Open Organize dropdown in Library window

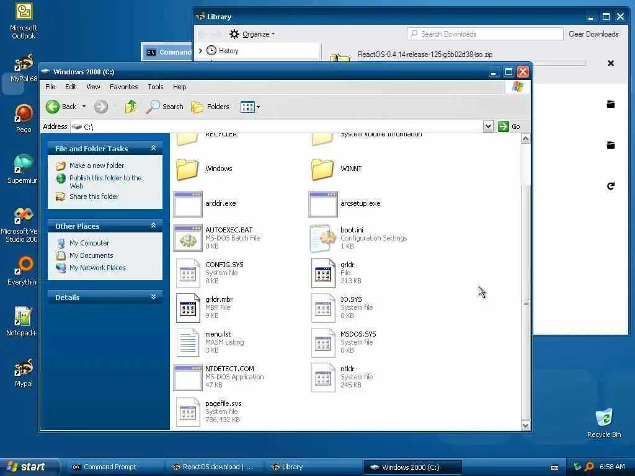(252, 35)
